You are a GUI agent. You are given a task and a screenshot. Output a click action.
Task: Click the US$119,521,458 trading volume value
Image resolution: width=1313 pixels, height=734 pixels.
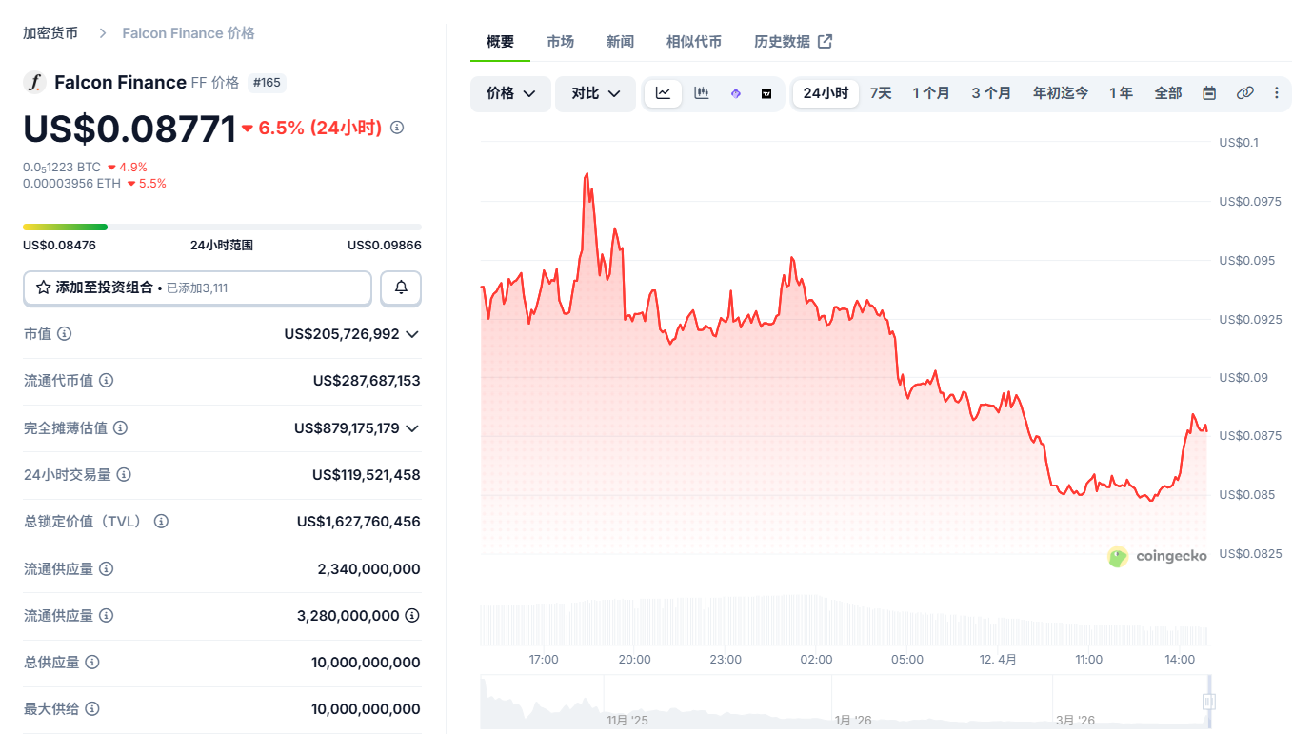pos(367,475)
